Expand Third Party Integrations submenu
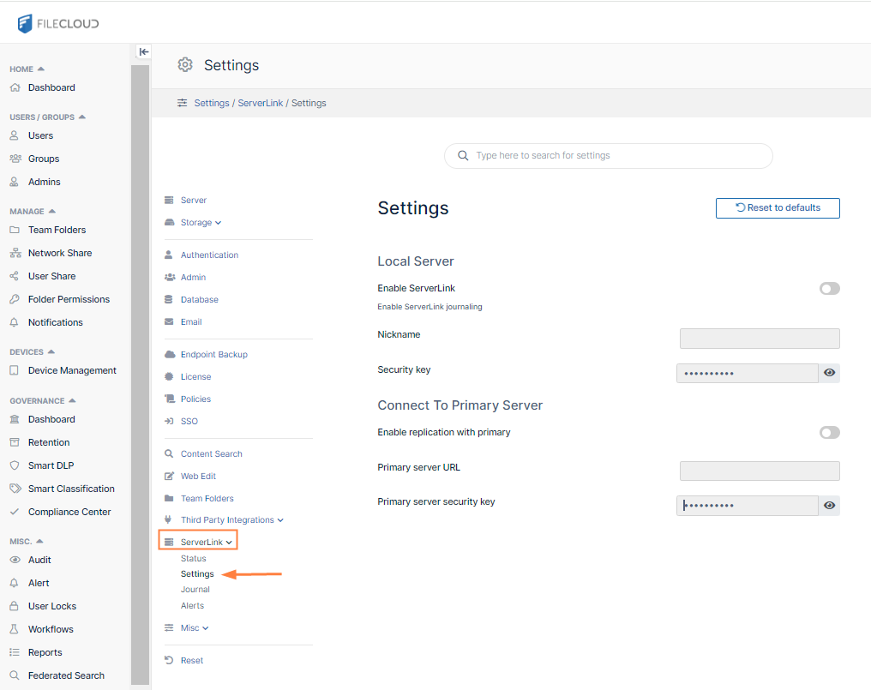 231,520
